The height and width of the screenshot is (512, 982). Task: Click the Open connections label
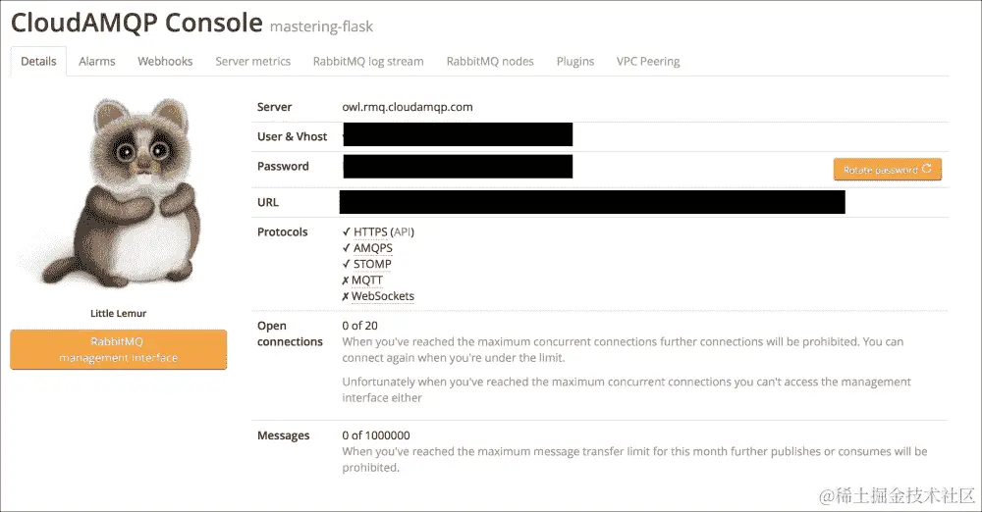tap(290, 333)
